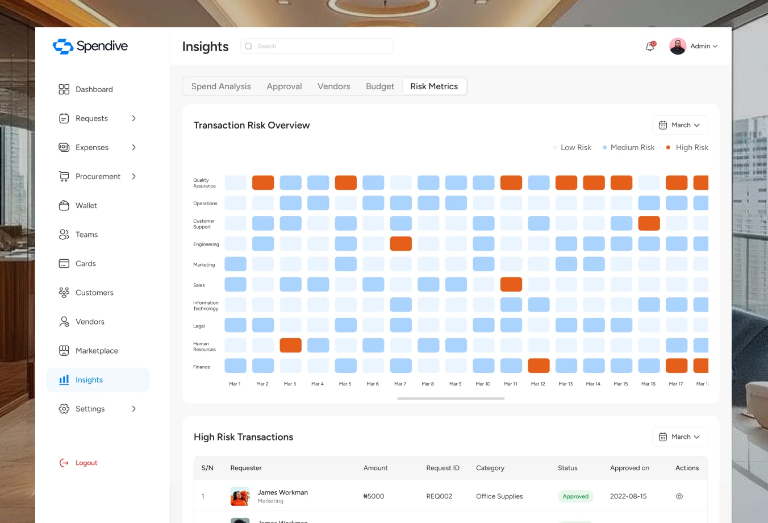Click the Customers sidebar icon
The width and height of the screenshot is (768, 523).
click(64, 292)
